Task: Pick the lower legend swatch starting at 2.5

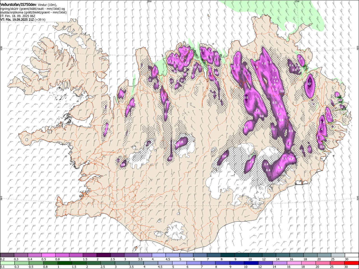Action: (107, 263)
